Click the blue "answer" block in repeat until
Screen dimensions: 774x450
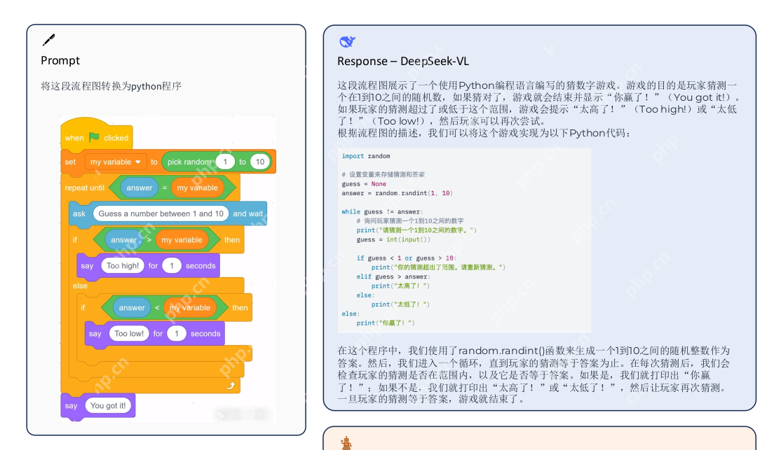140,188
